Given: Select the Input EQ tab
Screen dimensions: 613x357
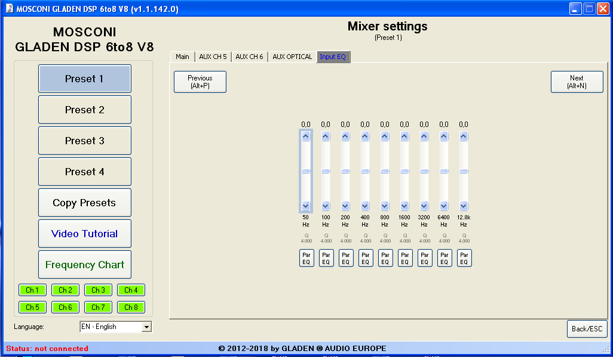Looking at the screenshot, I should (333, 57).
